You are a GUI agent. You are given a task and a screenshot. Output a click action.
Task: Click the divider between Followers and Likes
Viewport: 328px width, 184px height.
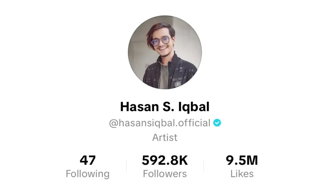(x=203, y=166)
